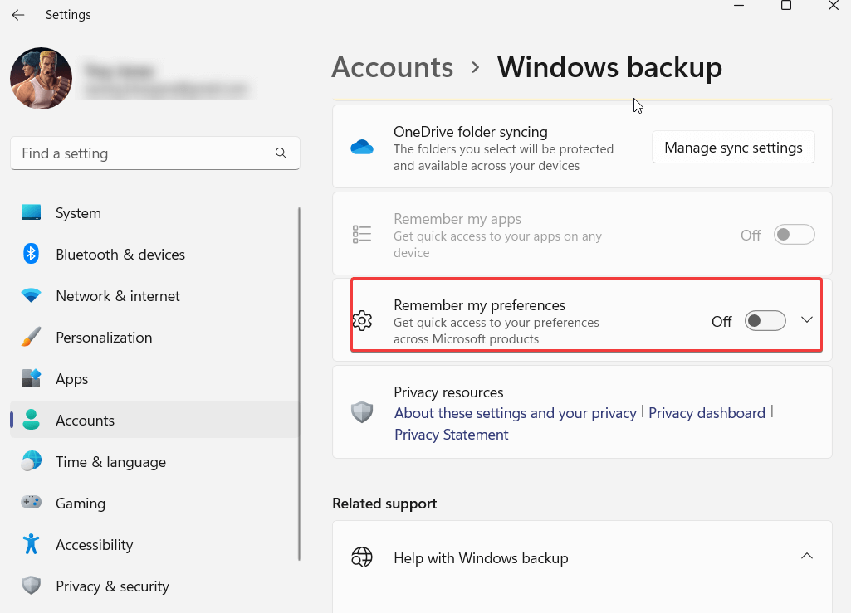Open the Privacy dashboard link
Screen dimensions: 851x613
tap(707, 413)
